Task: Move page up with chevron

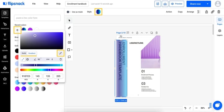Action: (142, 33)
